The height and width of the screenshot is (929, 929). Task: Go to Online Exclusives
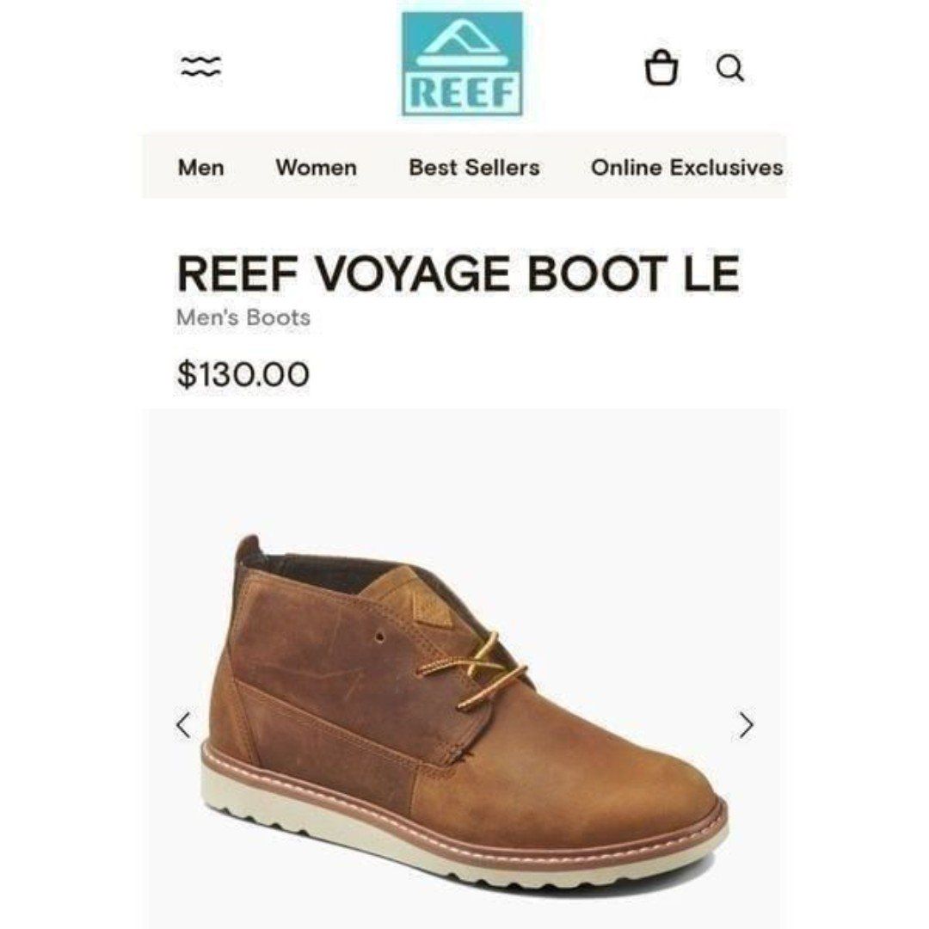click(686, 167)
